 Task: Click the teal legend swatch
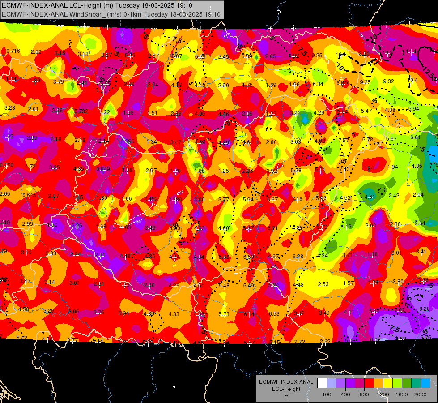[x=416, y=383]
